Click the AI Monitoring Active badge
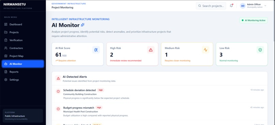Viewport: 275px width, 125px height. click(254, 20)
